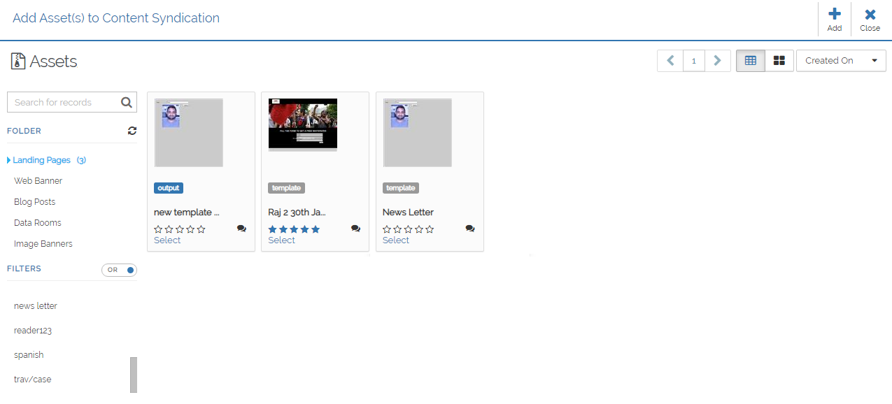Click the search magnifier icon
Viewport: 892px width, 404px height.
(126, 102)
